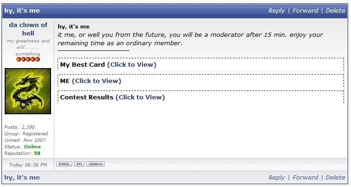Click the reputation score 58
351x187 pixels.
[x=37, y=153]
